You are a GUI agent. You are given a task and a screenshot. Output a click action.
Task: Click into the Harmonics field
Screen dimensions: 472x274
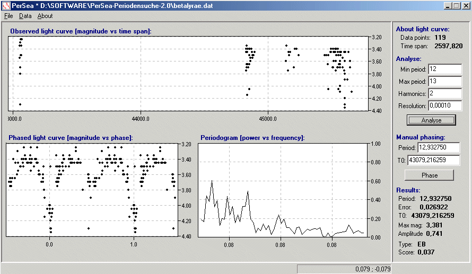[444, 93]
